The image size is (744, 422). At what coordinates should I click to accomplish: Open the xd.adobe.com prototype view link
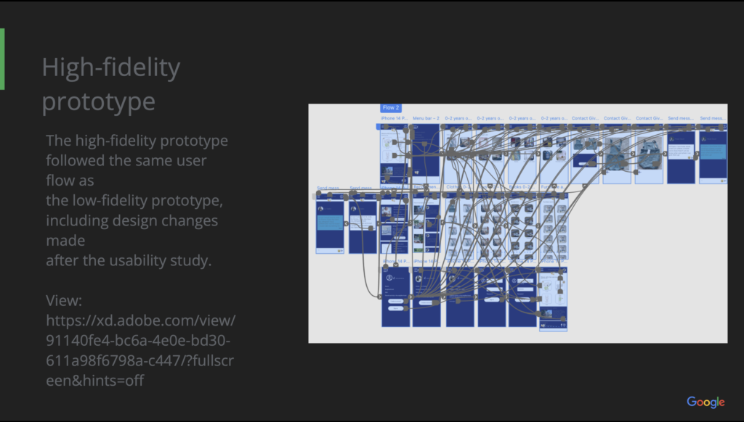pyautogui.click(x=140, y=340)
